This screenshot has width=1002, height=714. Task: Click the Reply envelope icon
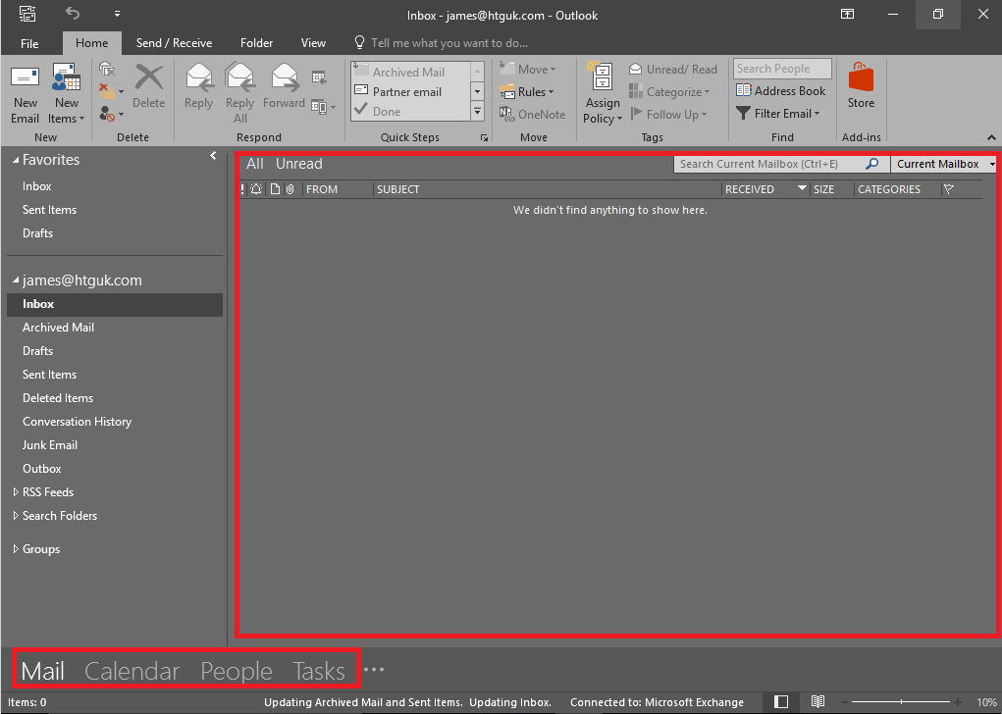point(199,77)
